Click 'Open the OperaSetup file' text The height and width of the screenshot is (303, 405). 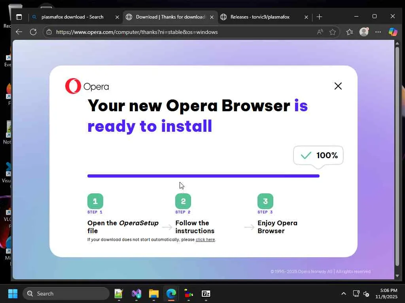tap(123, 227)
